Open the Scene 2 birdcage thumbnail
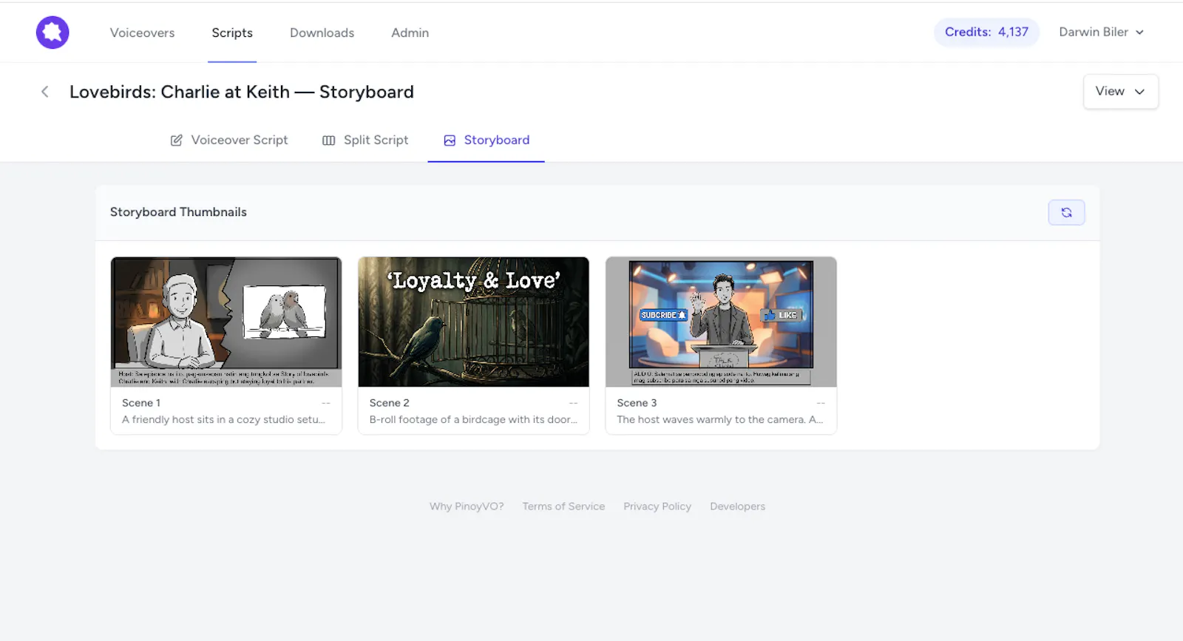This screenshot has height=641, width=1183. [x=473, y=322]
